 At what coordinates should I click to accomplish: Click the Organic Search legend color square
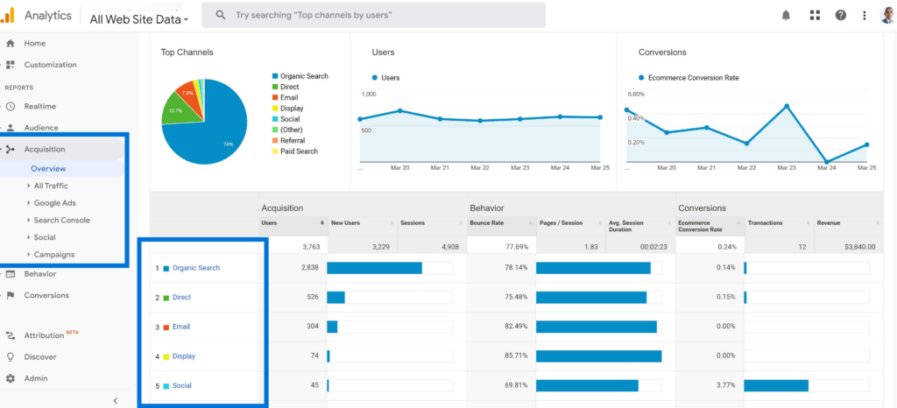275,76
